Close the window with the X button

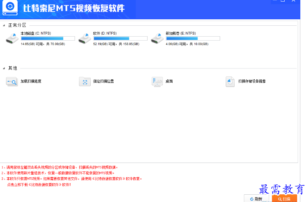coord(293,1)
